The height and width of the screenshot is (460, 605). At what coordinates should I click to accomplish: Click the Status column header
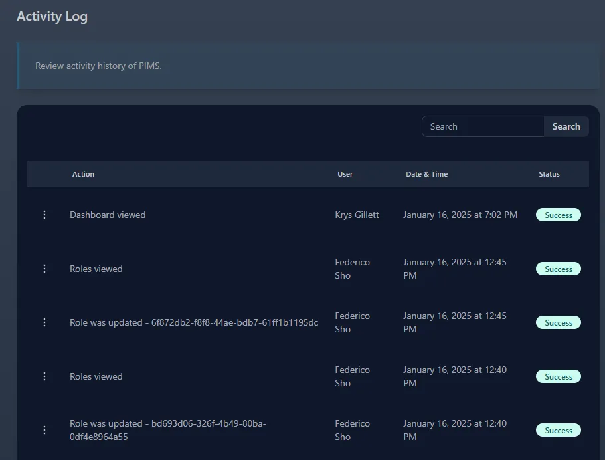(x=549, y=174)
